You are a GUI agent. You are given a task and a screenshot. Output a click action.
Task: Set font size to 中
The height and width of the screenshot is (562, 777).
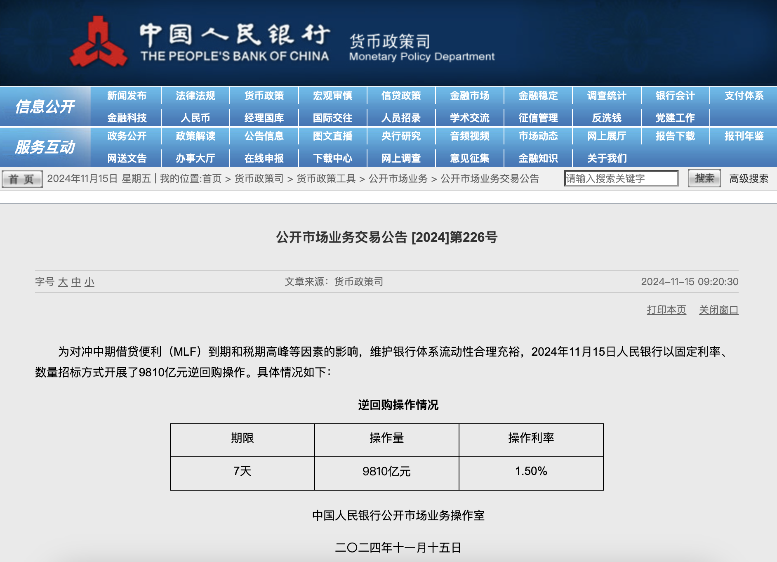click(x=76, y=282)
